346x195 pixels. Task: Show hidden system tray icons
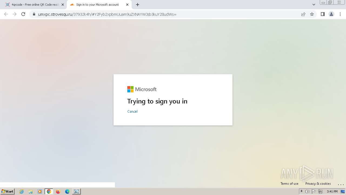click(x=301, y=191)
